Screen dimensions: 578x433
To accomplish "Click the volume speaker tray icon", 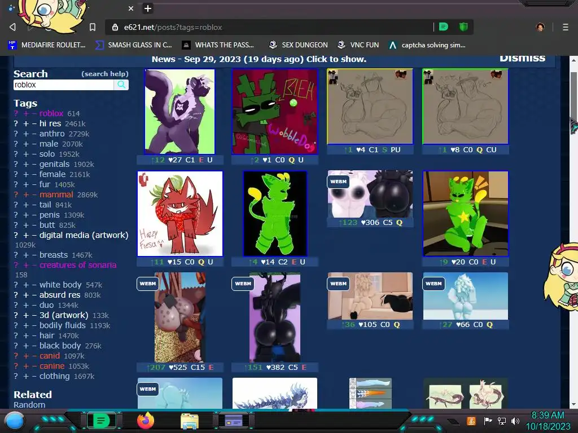I will [x=515, y=421].
